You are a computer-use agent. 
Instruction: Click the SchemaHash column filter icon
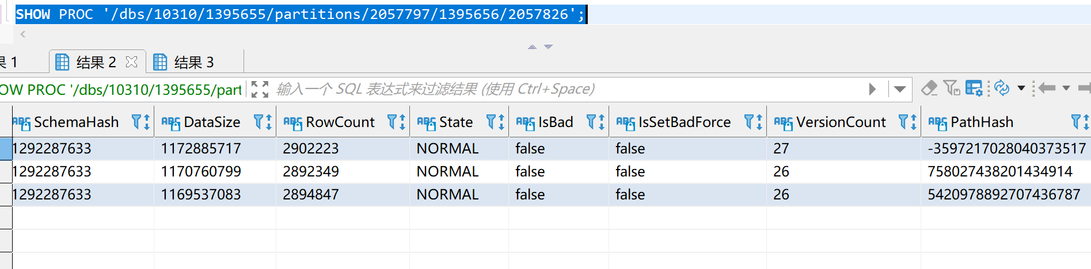(136, 122)
